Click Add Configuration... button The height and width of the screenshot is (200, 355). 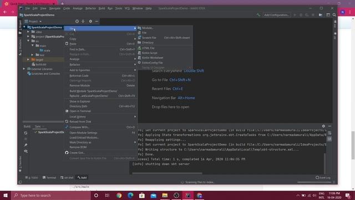[276, 15]
